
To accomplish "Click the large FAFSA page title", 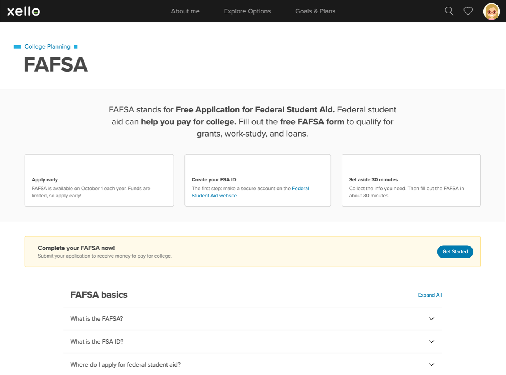I will pyautogui.click(x=56, y=65).
